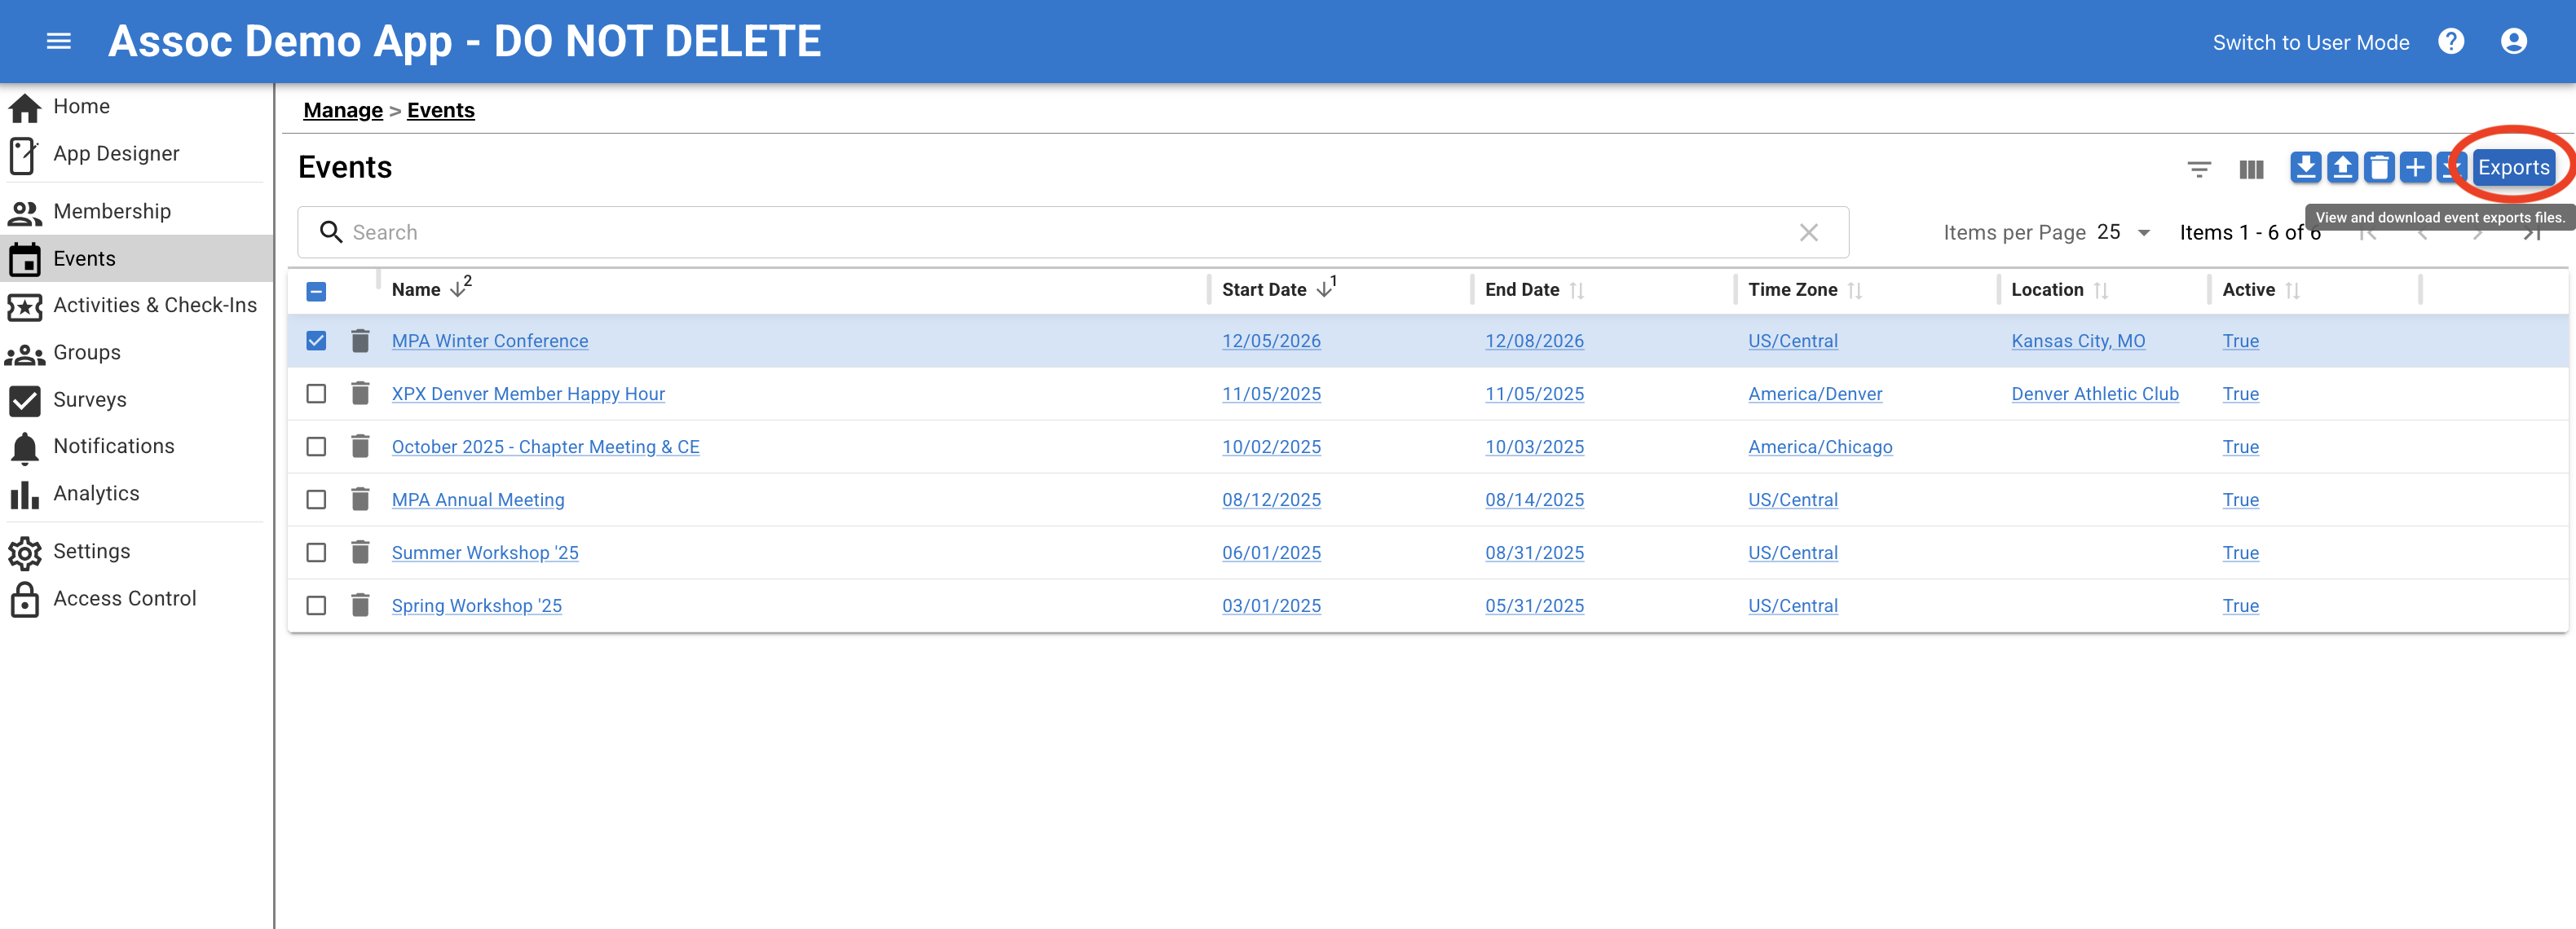The width and height of the screenshot is (2576, 929).
Task: Click the upload events icon button
Action: point(2342,167)
